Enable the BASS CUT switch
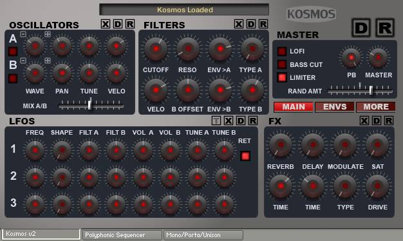 pyautogui.click(x=282, y=64)
